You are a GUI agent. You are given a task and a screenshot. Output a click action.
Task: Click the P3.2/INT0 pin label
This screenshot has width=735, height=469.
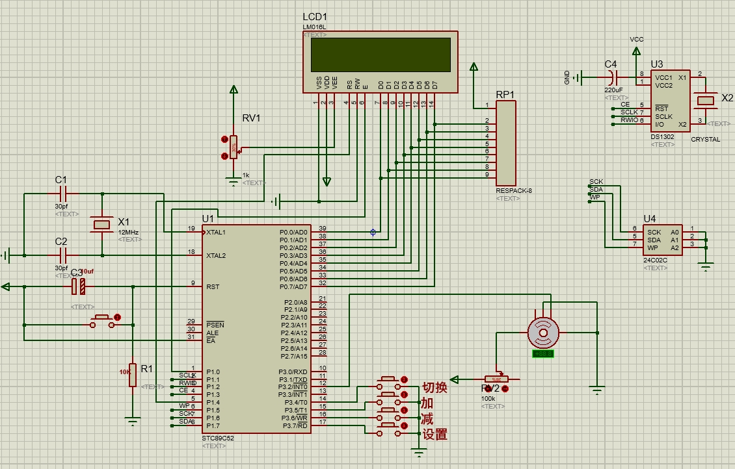point(293,387)
